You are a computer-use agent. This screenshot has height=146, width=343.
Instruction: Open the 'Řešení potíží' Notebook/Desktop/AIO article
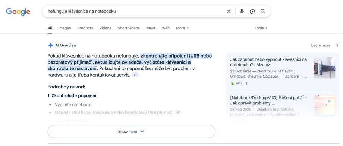point(269,100)
